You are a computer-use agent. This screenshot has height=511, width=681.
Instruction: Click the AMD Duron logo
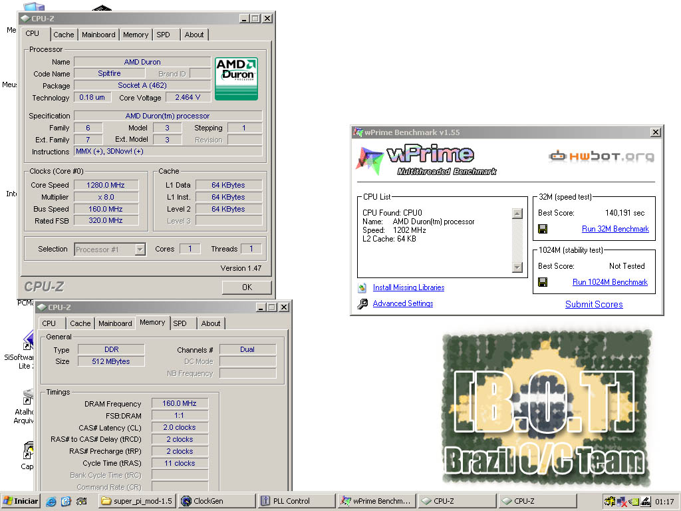pyautogui.click(x=236, y=79)
